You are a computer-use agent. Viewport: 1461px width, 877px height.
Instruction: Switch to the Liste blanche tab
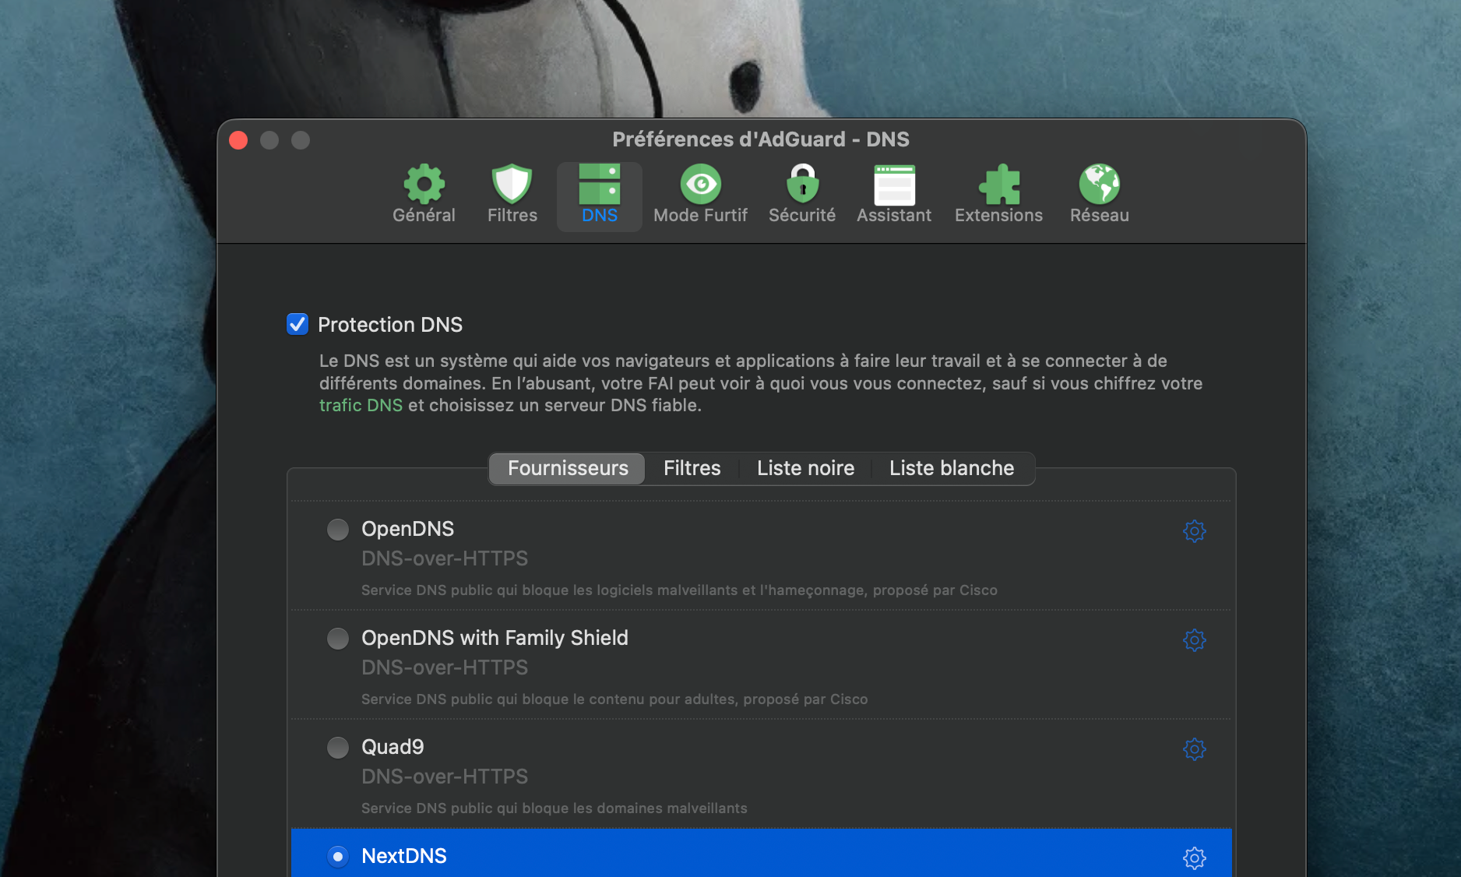pyautogui.click(x=951, y=468)
